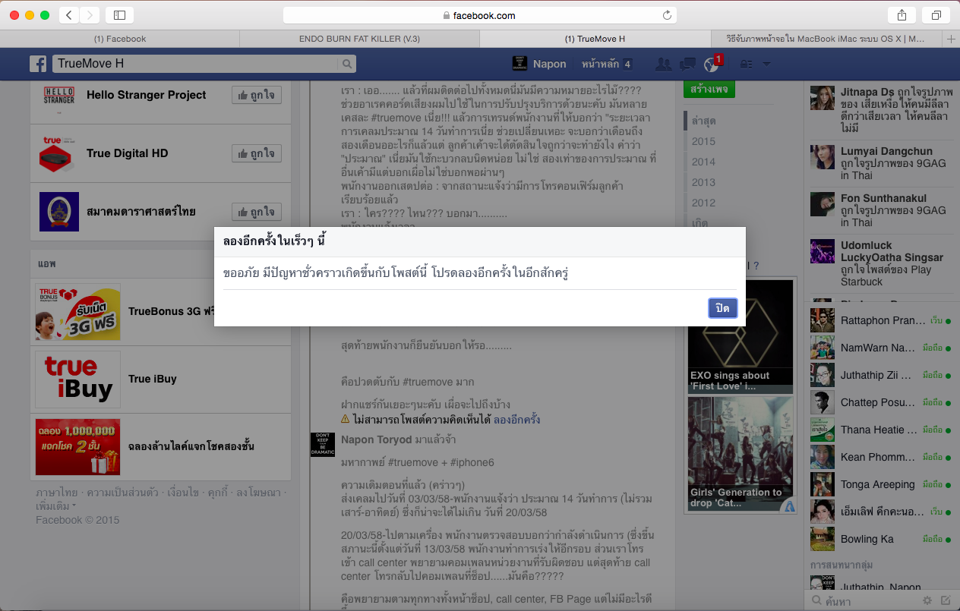This screenshot has height=611, width=960.
Task: Close the dialog with ปิด button
Action: [722, 308]
